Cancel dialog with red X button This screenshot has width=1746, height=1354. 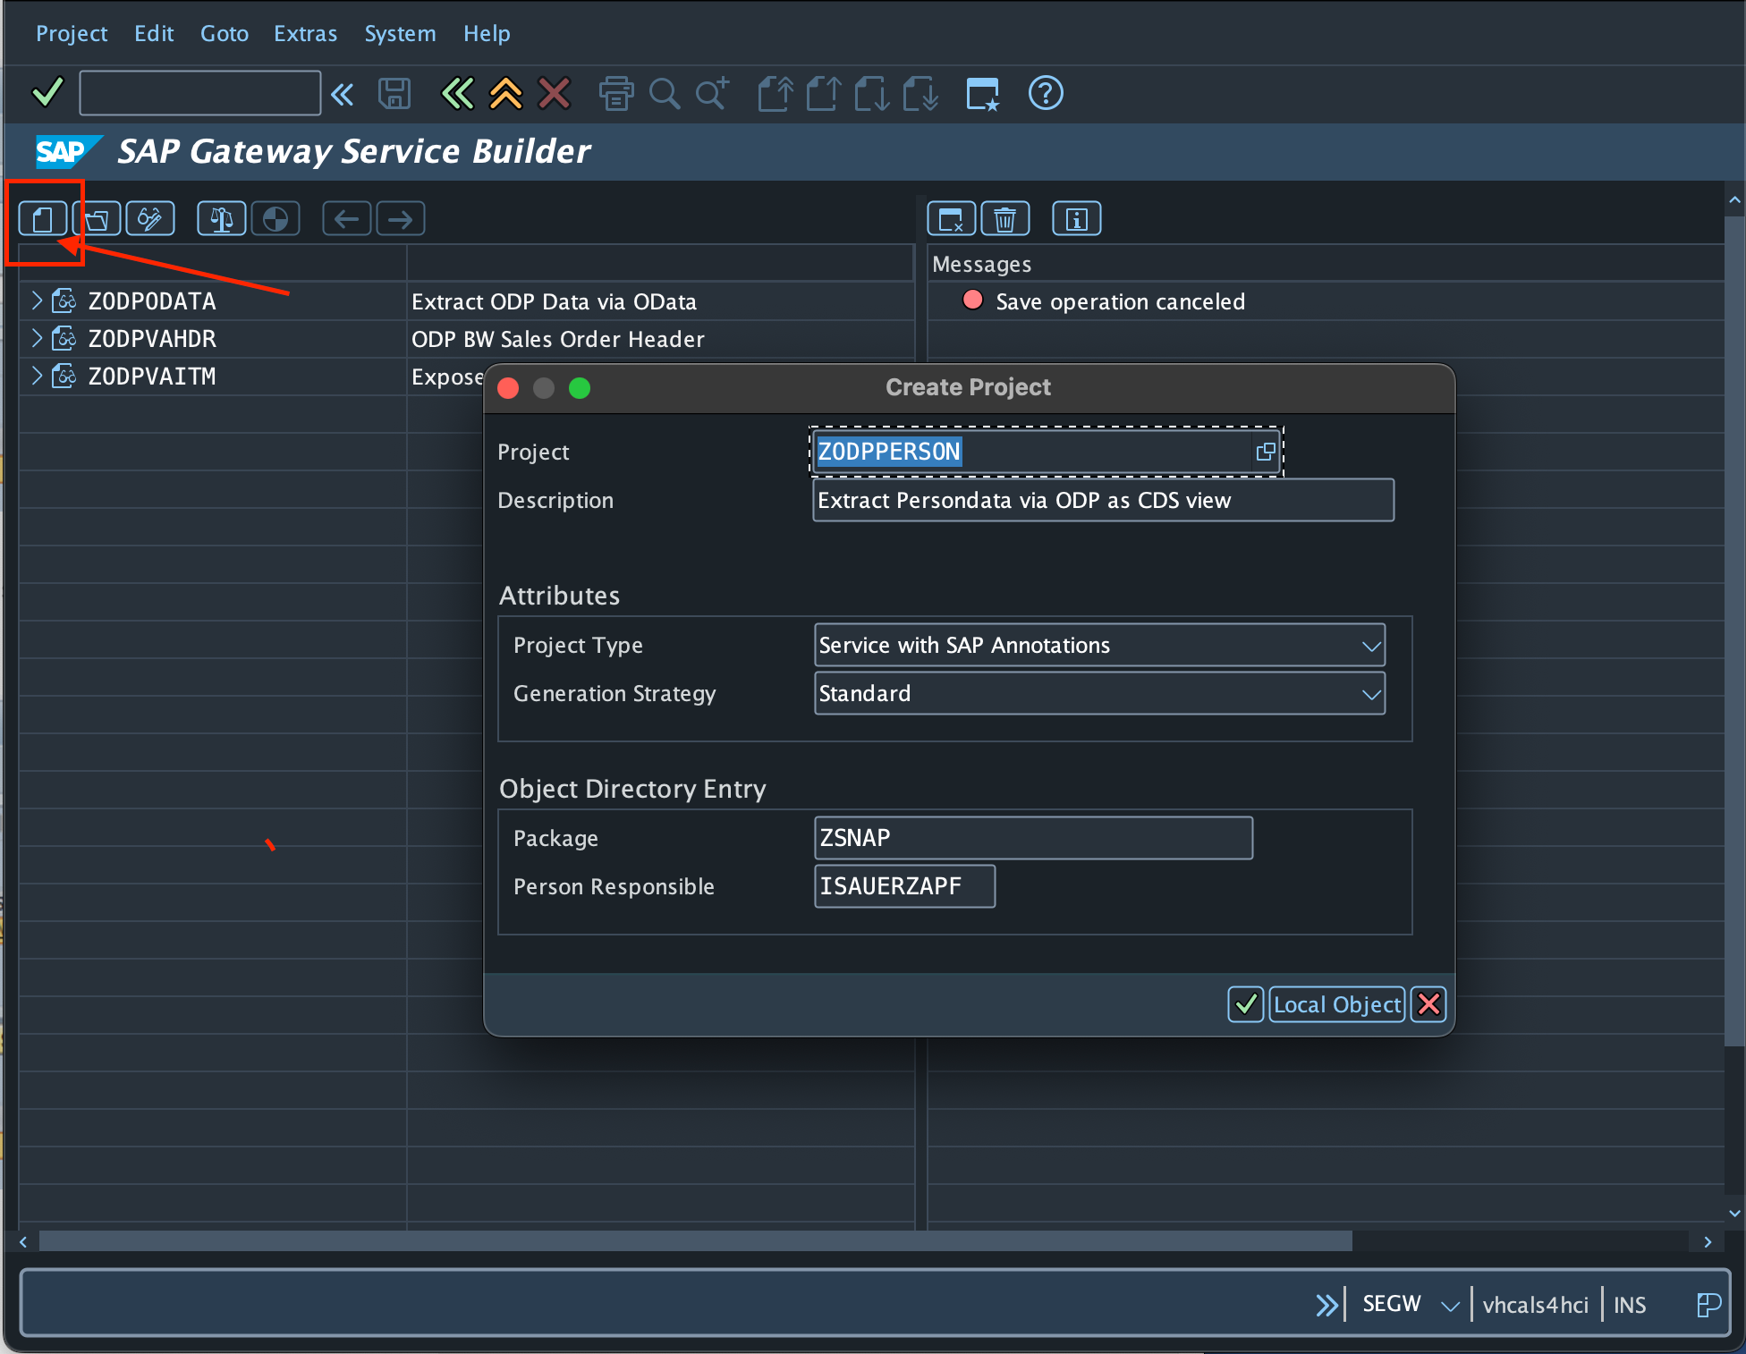(1429, 1004)
